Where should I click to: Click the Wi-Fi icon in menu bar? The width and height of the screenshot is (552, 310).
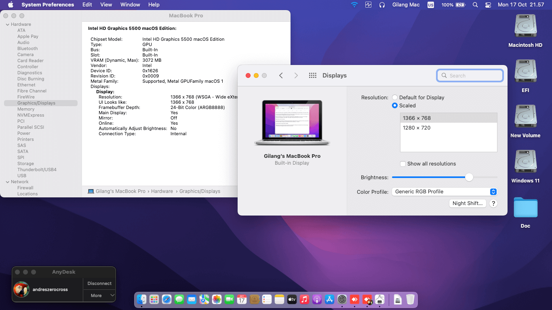(354, 5)
